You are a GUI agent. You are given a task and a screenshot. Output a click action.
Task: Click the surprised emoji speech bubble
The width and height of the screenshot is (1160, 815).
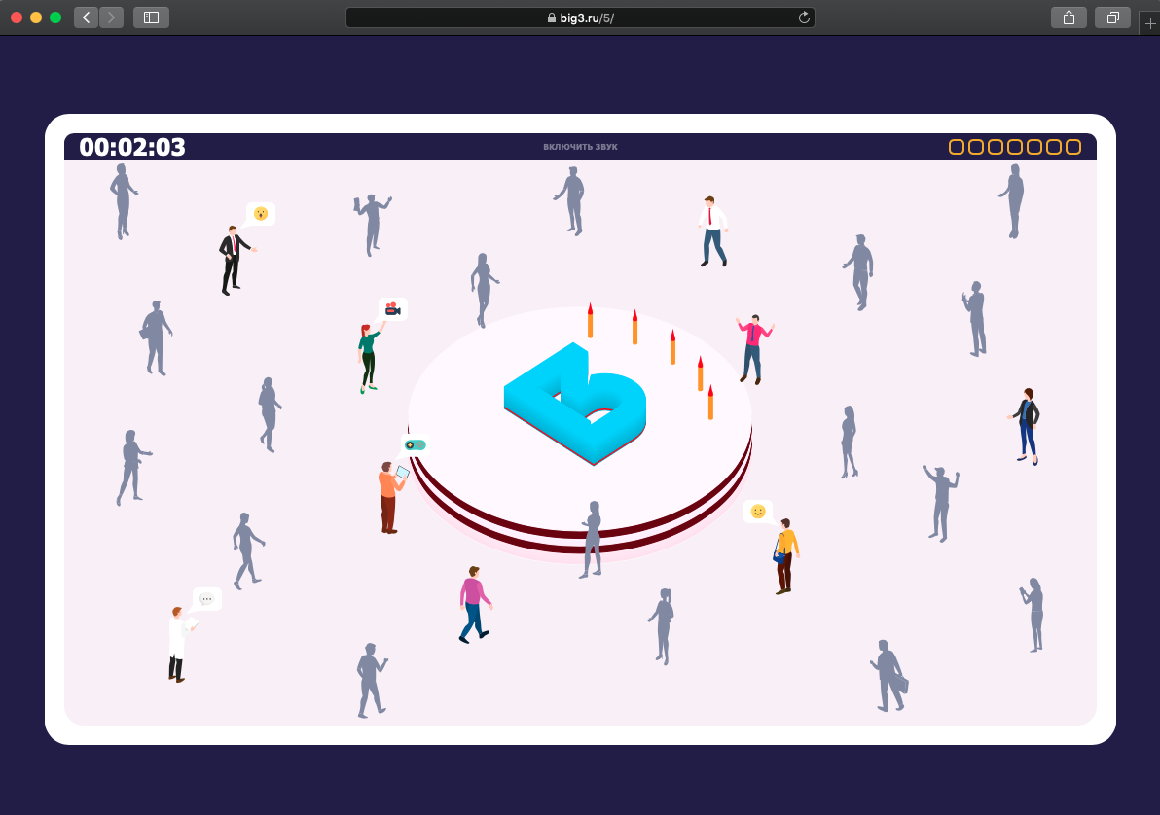tap(261, 214)
